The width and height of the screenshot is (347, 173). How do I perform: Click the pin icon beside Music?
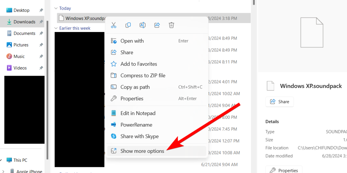(41, 56)
